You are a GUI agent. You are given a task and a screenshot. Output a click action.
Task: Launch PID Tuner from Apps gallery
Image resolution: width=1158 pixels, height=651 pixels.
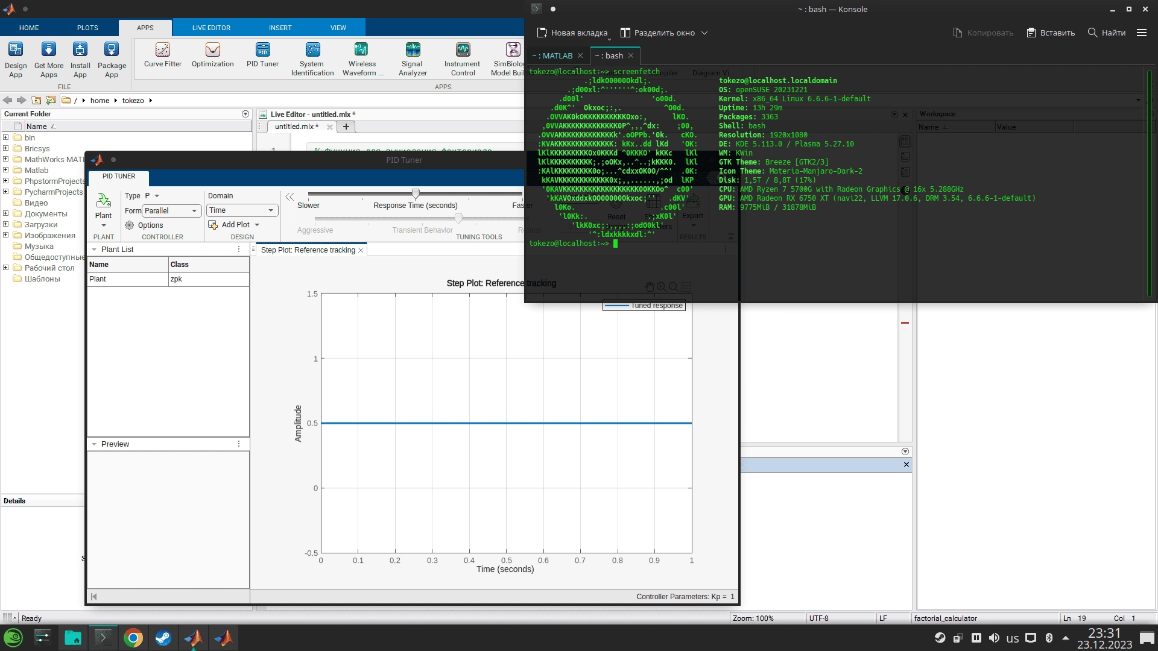(263, 55)
